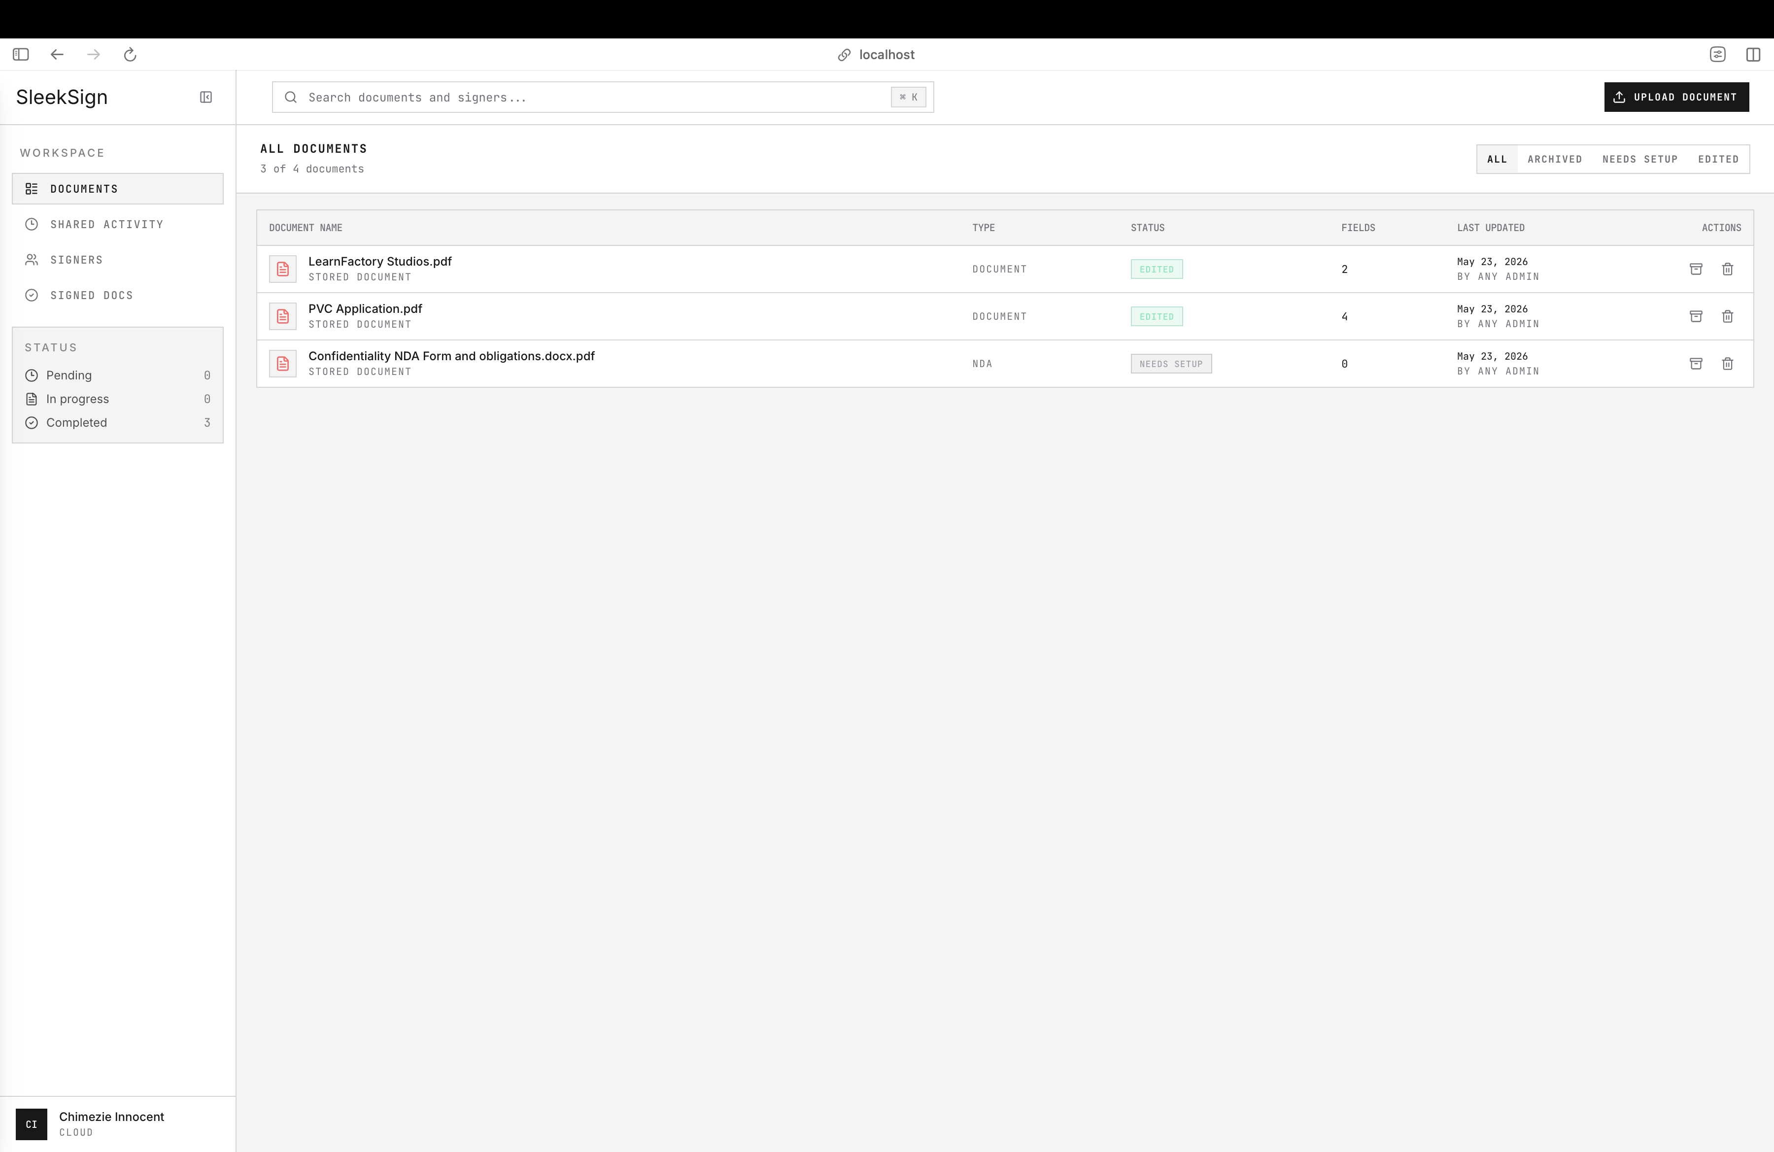Focus the search documents and signers field
Image resolution: width=1774 pixels, height=1152 pixels.
pyautogui.click(x=602, y=98)
